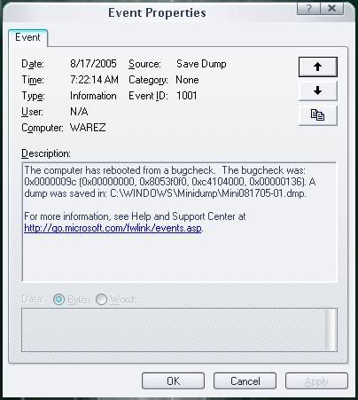Show next event with down arrow
Image resolution: width=358 pixels, height=400 pixels.
[x=318, y=90]
